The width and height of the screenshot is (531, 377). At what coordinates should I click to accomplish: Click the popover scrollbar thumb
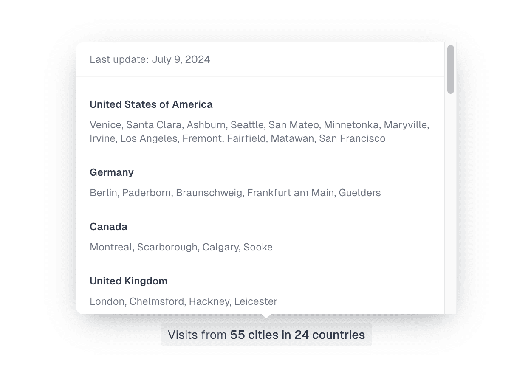point(451,69)
